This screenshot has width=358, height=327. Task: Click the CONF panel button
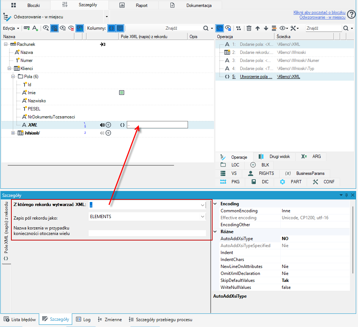pyautogui.click(x=324, y=182)
